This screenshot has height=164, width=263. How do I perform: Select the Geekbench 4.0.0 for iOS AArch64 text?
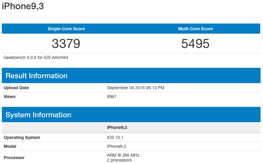[x=36, y=58]
